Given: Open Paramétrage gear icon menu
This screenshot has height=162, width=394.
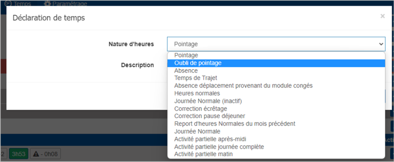Looking at the screenshot, I should pos(47,3).
